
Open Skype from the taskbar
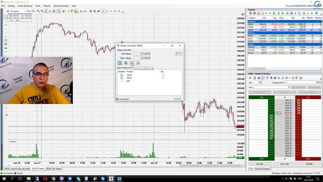pyautogui.click(x=103, y=178)
